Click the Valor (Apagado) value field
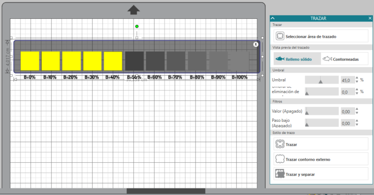Viewport: 374px width, 195px height. click(348, 111)
